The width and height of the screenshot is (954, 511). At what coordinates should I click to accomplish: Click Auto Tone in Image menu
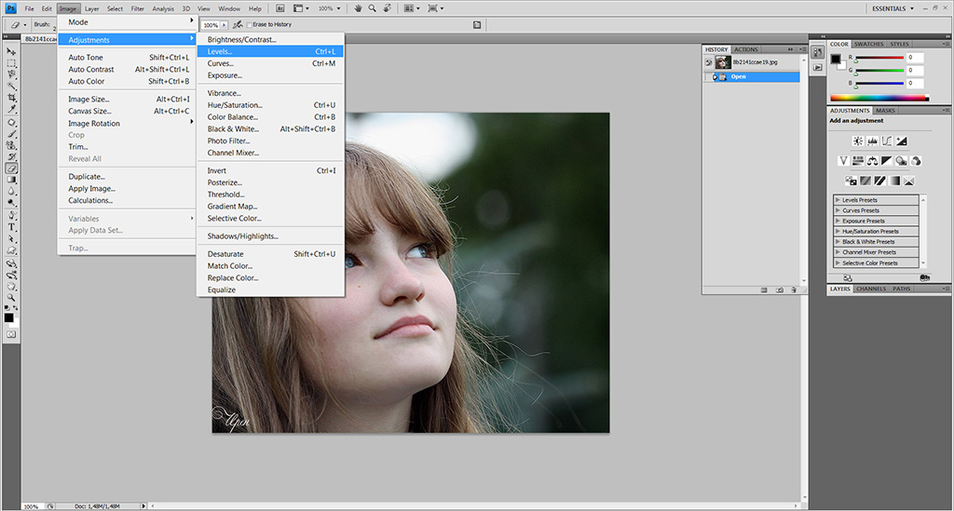[x=127, y=58]
